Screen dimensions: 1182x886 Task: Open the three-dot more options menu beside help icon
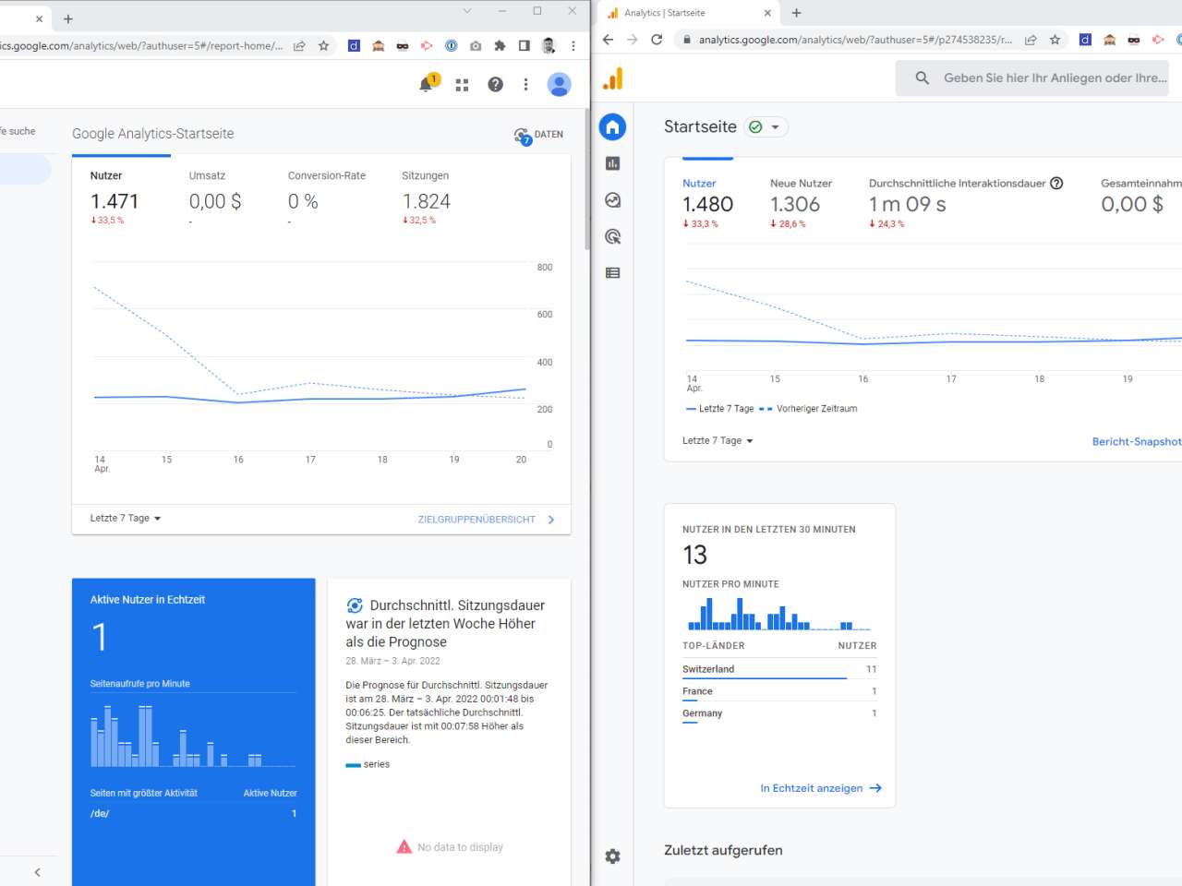pyautogui.click(x=525, y=85)
